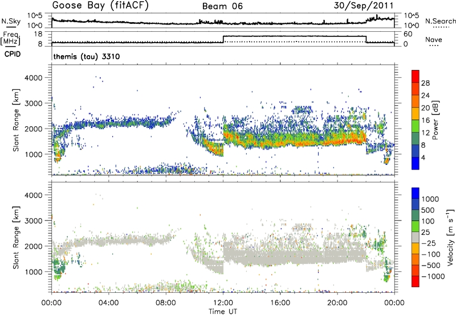Click the gray -25 to 25 velocity color band
The image size is (456, 315).
tap(416, 237)
